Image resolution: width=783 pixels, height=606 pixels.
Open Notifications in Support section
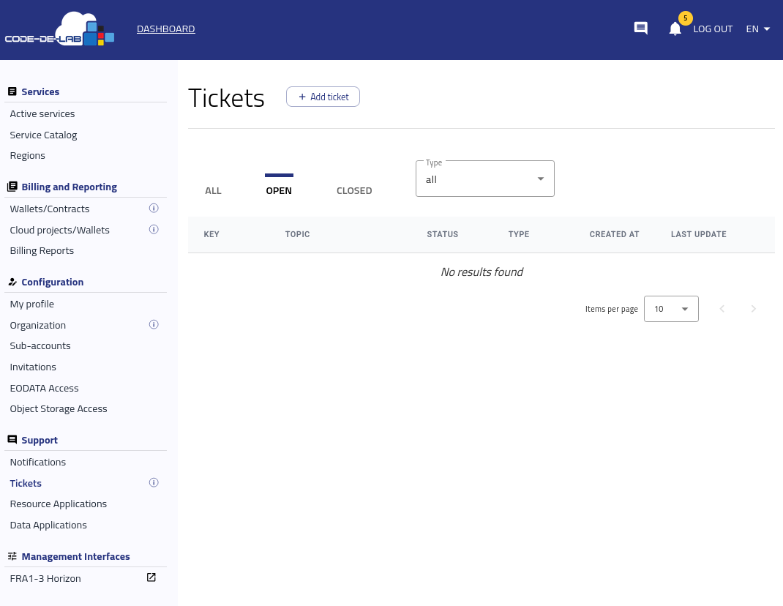[38, 462]
